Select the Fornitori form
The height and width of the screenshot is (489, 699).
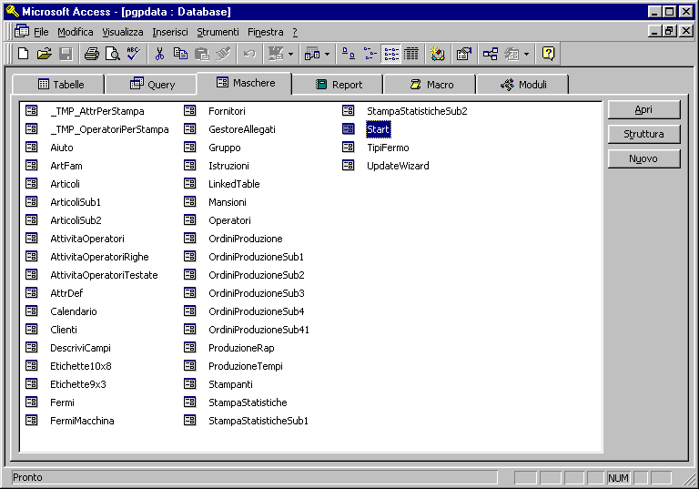pos(227,111)
